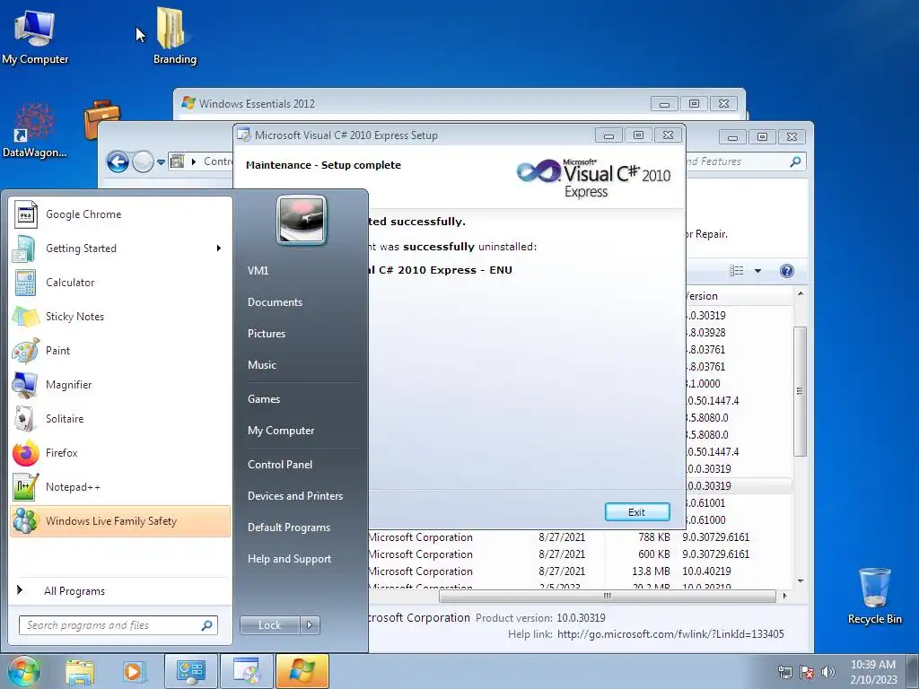Click the search icon in Programs and Features
This screenshot has height=689, width=919.
795,161
